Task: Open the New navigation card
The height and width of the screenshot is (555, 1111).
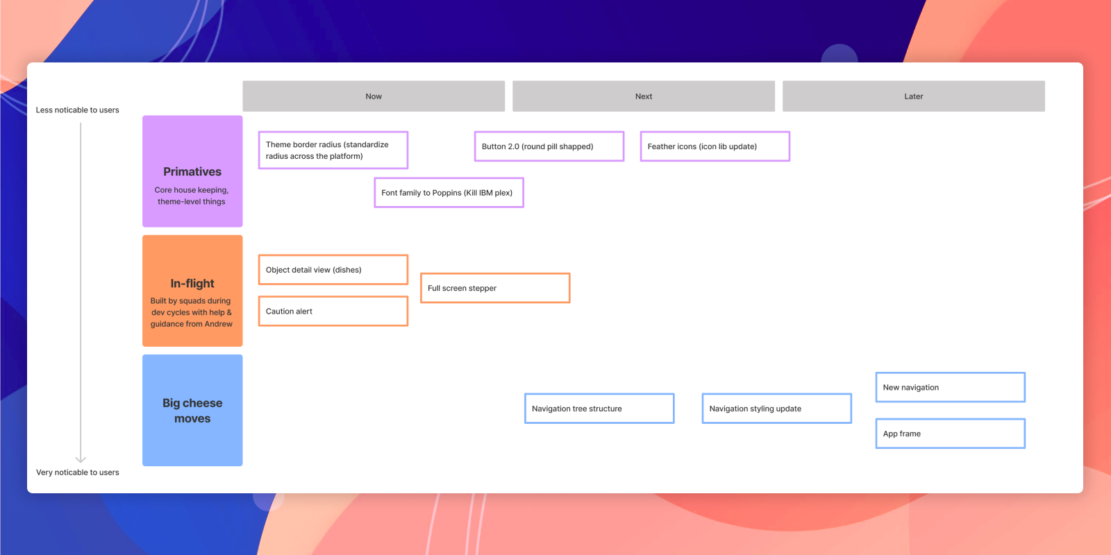Action: point(950,387)
